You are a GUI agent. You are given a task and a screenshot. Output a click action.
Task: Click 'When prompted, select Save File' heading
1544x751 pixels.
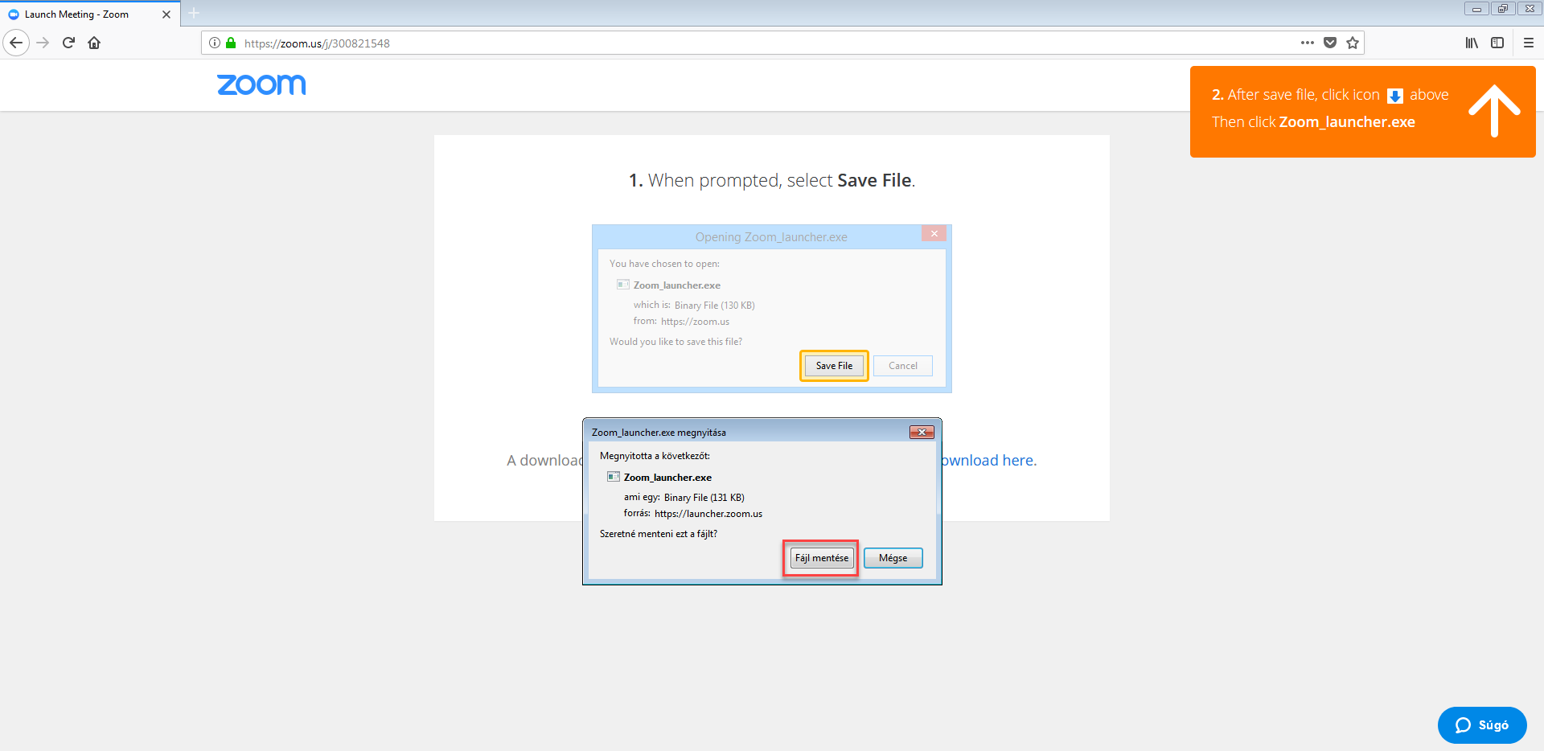point(772,180)
